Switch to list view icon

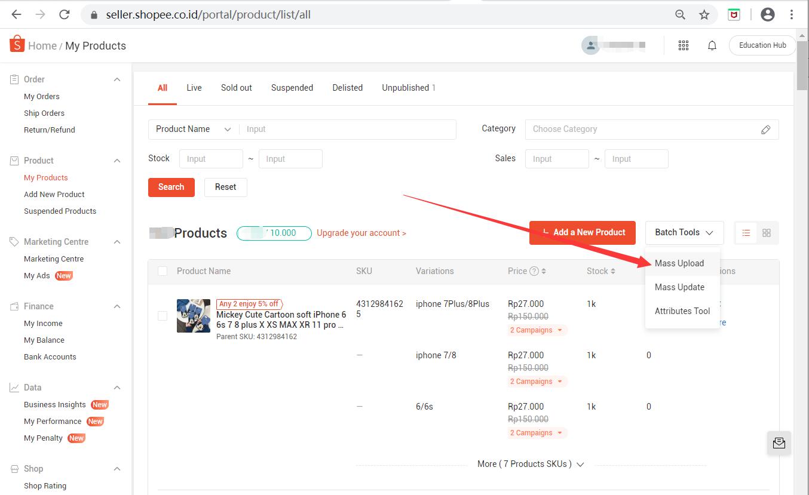(746, 233)
